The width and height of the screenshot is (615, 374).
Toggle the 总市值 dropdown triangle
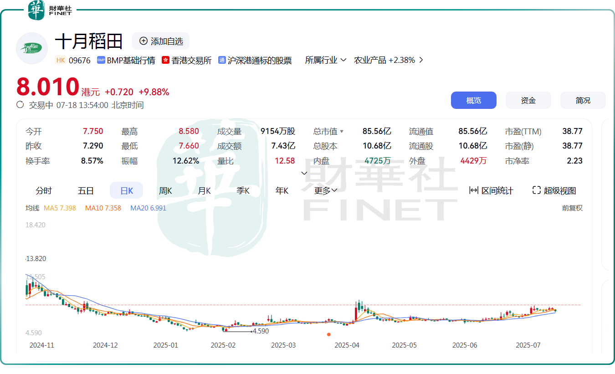click(x=342, y=132)
